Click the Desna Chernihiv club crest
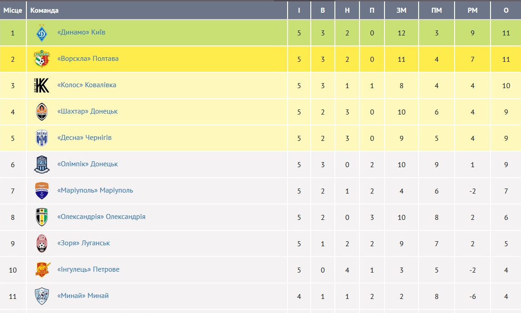The width and height of the screenshot is (521, 313). (x=42, y=138)
